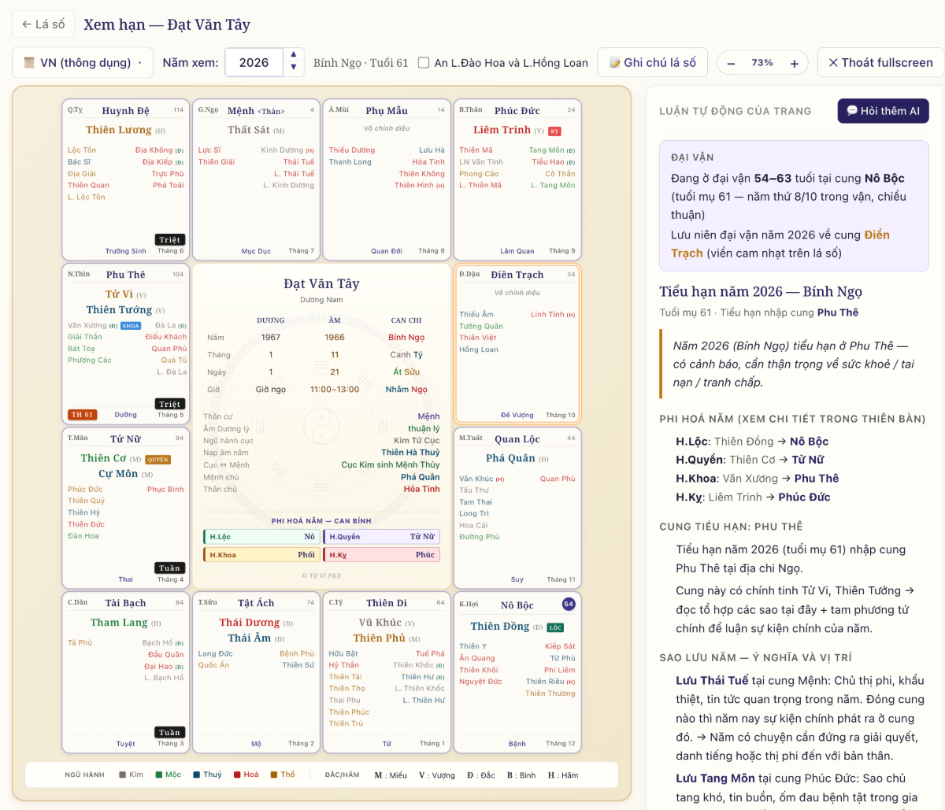Viewport: 945px width, 810px height.
Task: Open the VN (thông dụng) dropdown
Action: [x=83, y=63]
